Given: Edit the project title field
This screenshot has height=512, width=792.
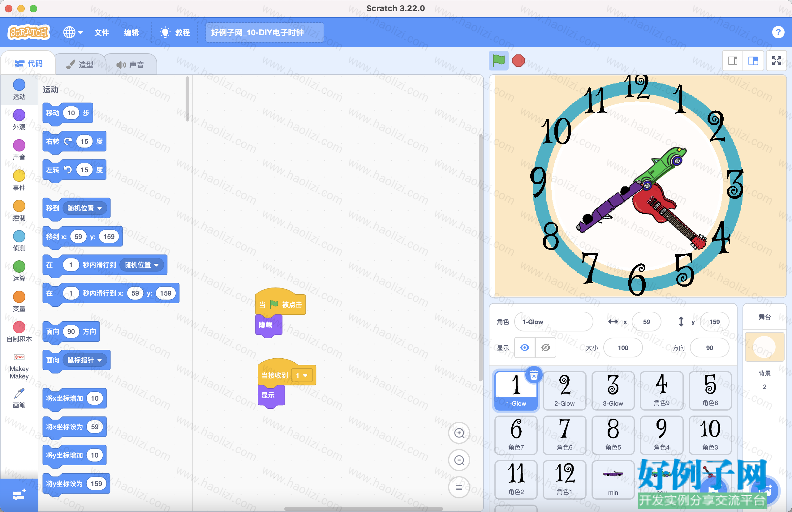Looking at the screenshot, I should click(265, 32).
